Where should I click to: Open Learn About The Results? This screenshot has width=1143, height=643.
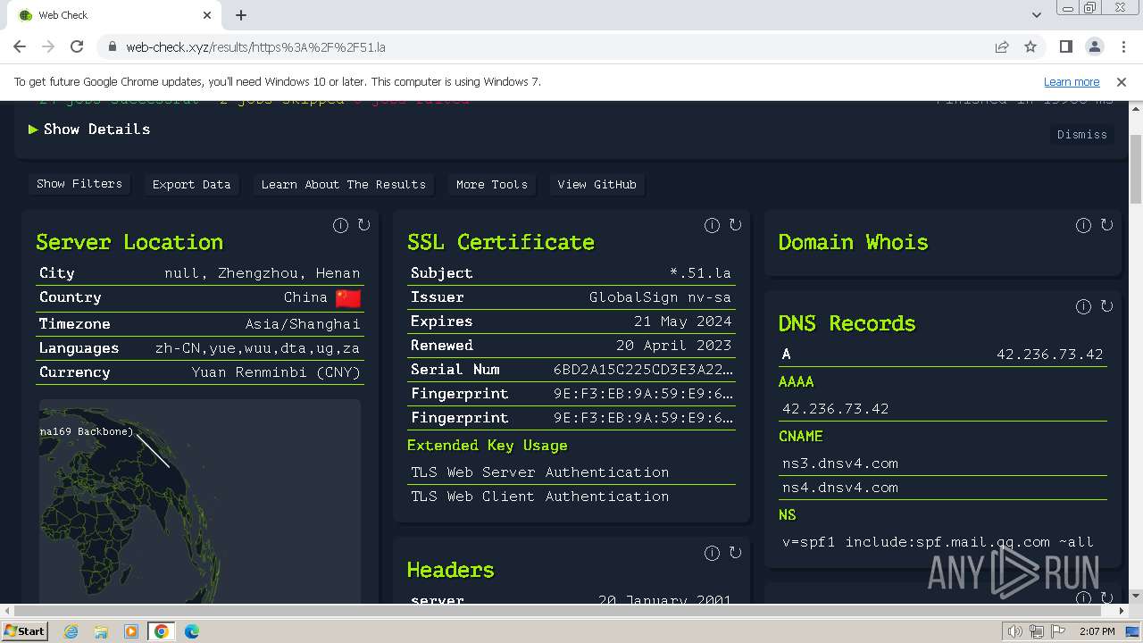pyautogui.click(x=343, y=184)
